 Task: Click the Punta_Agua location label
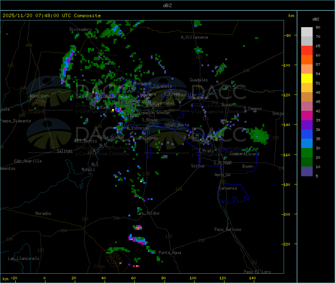(170, 253)
